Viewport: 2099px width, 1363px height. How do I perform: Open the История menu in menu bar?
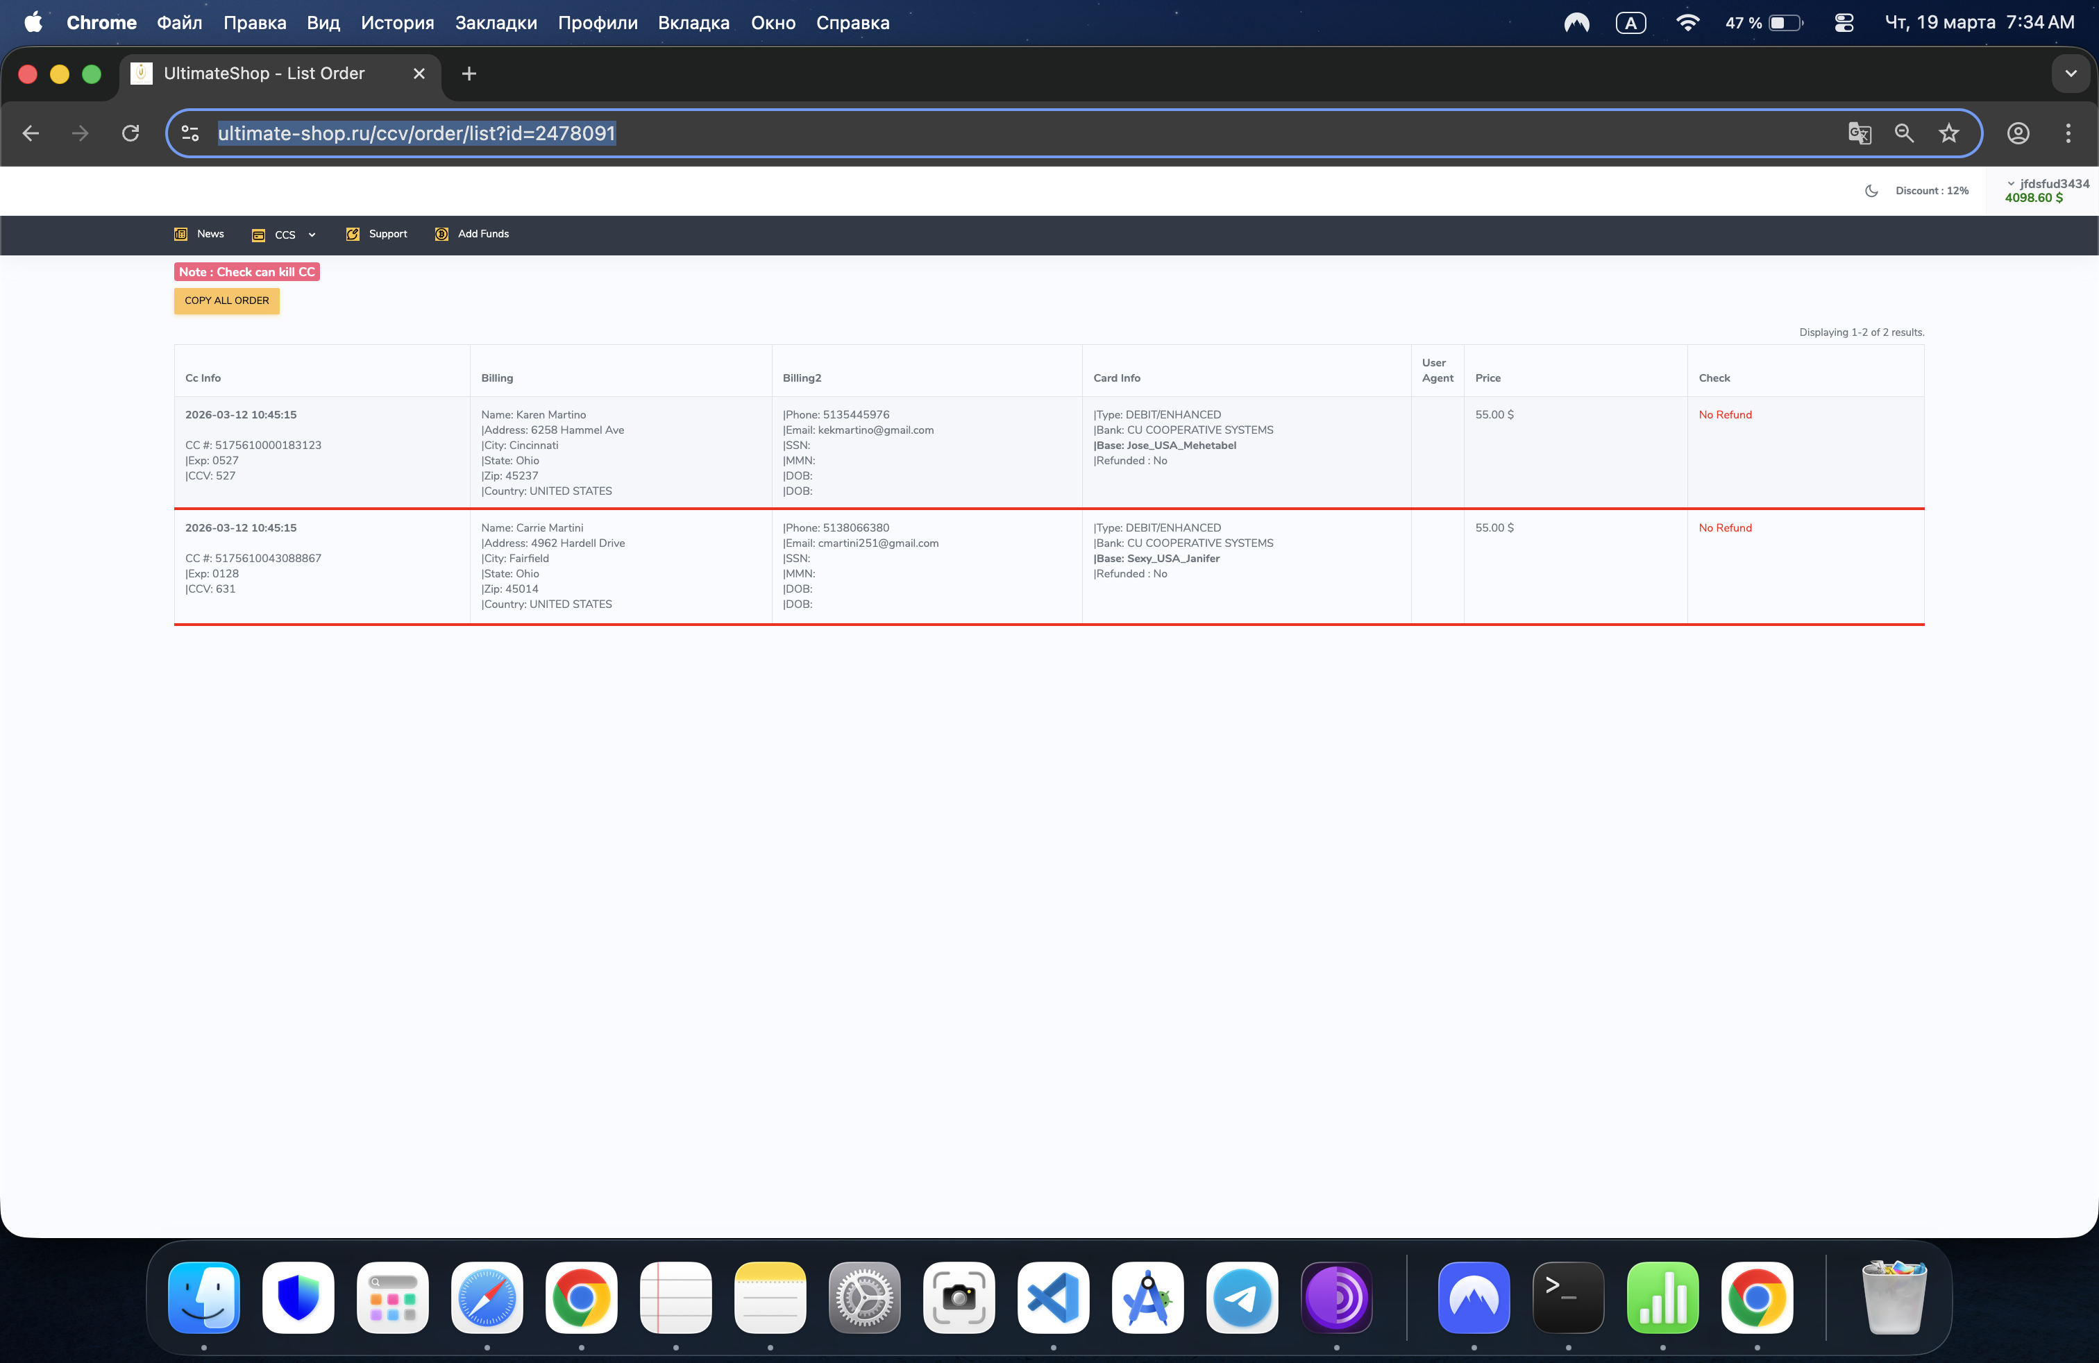coord(397,23)
